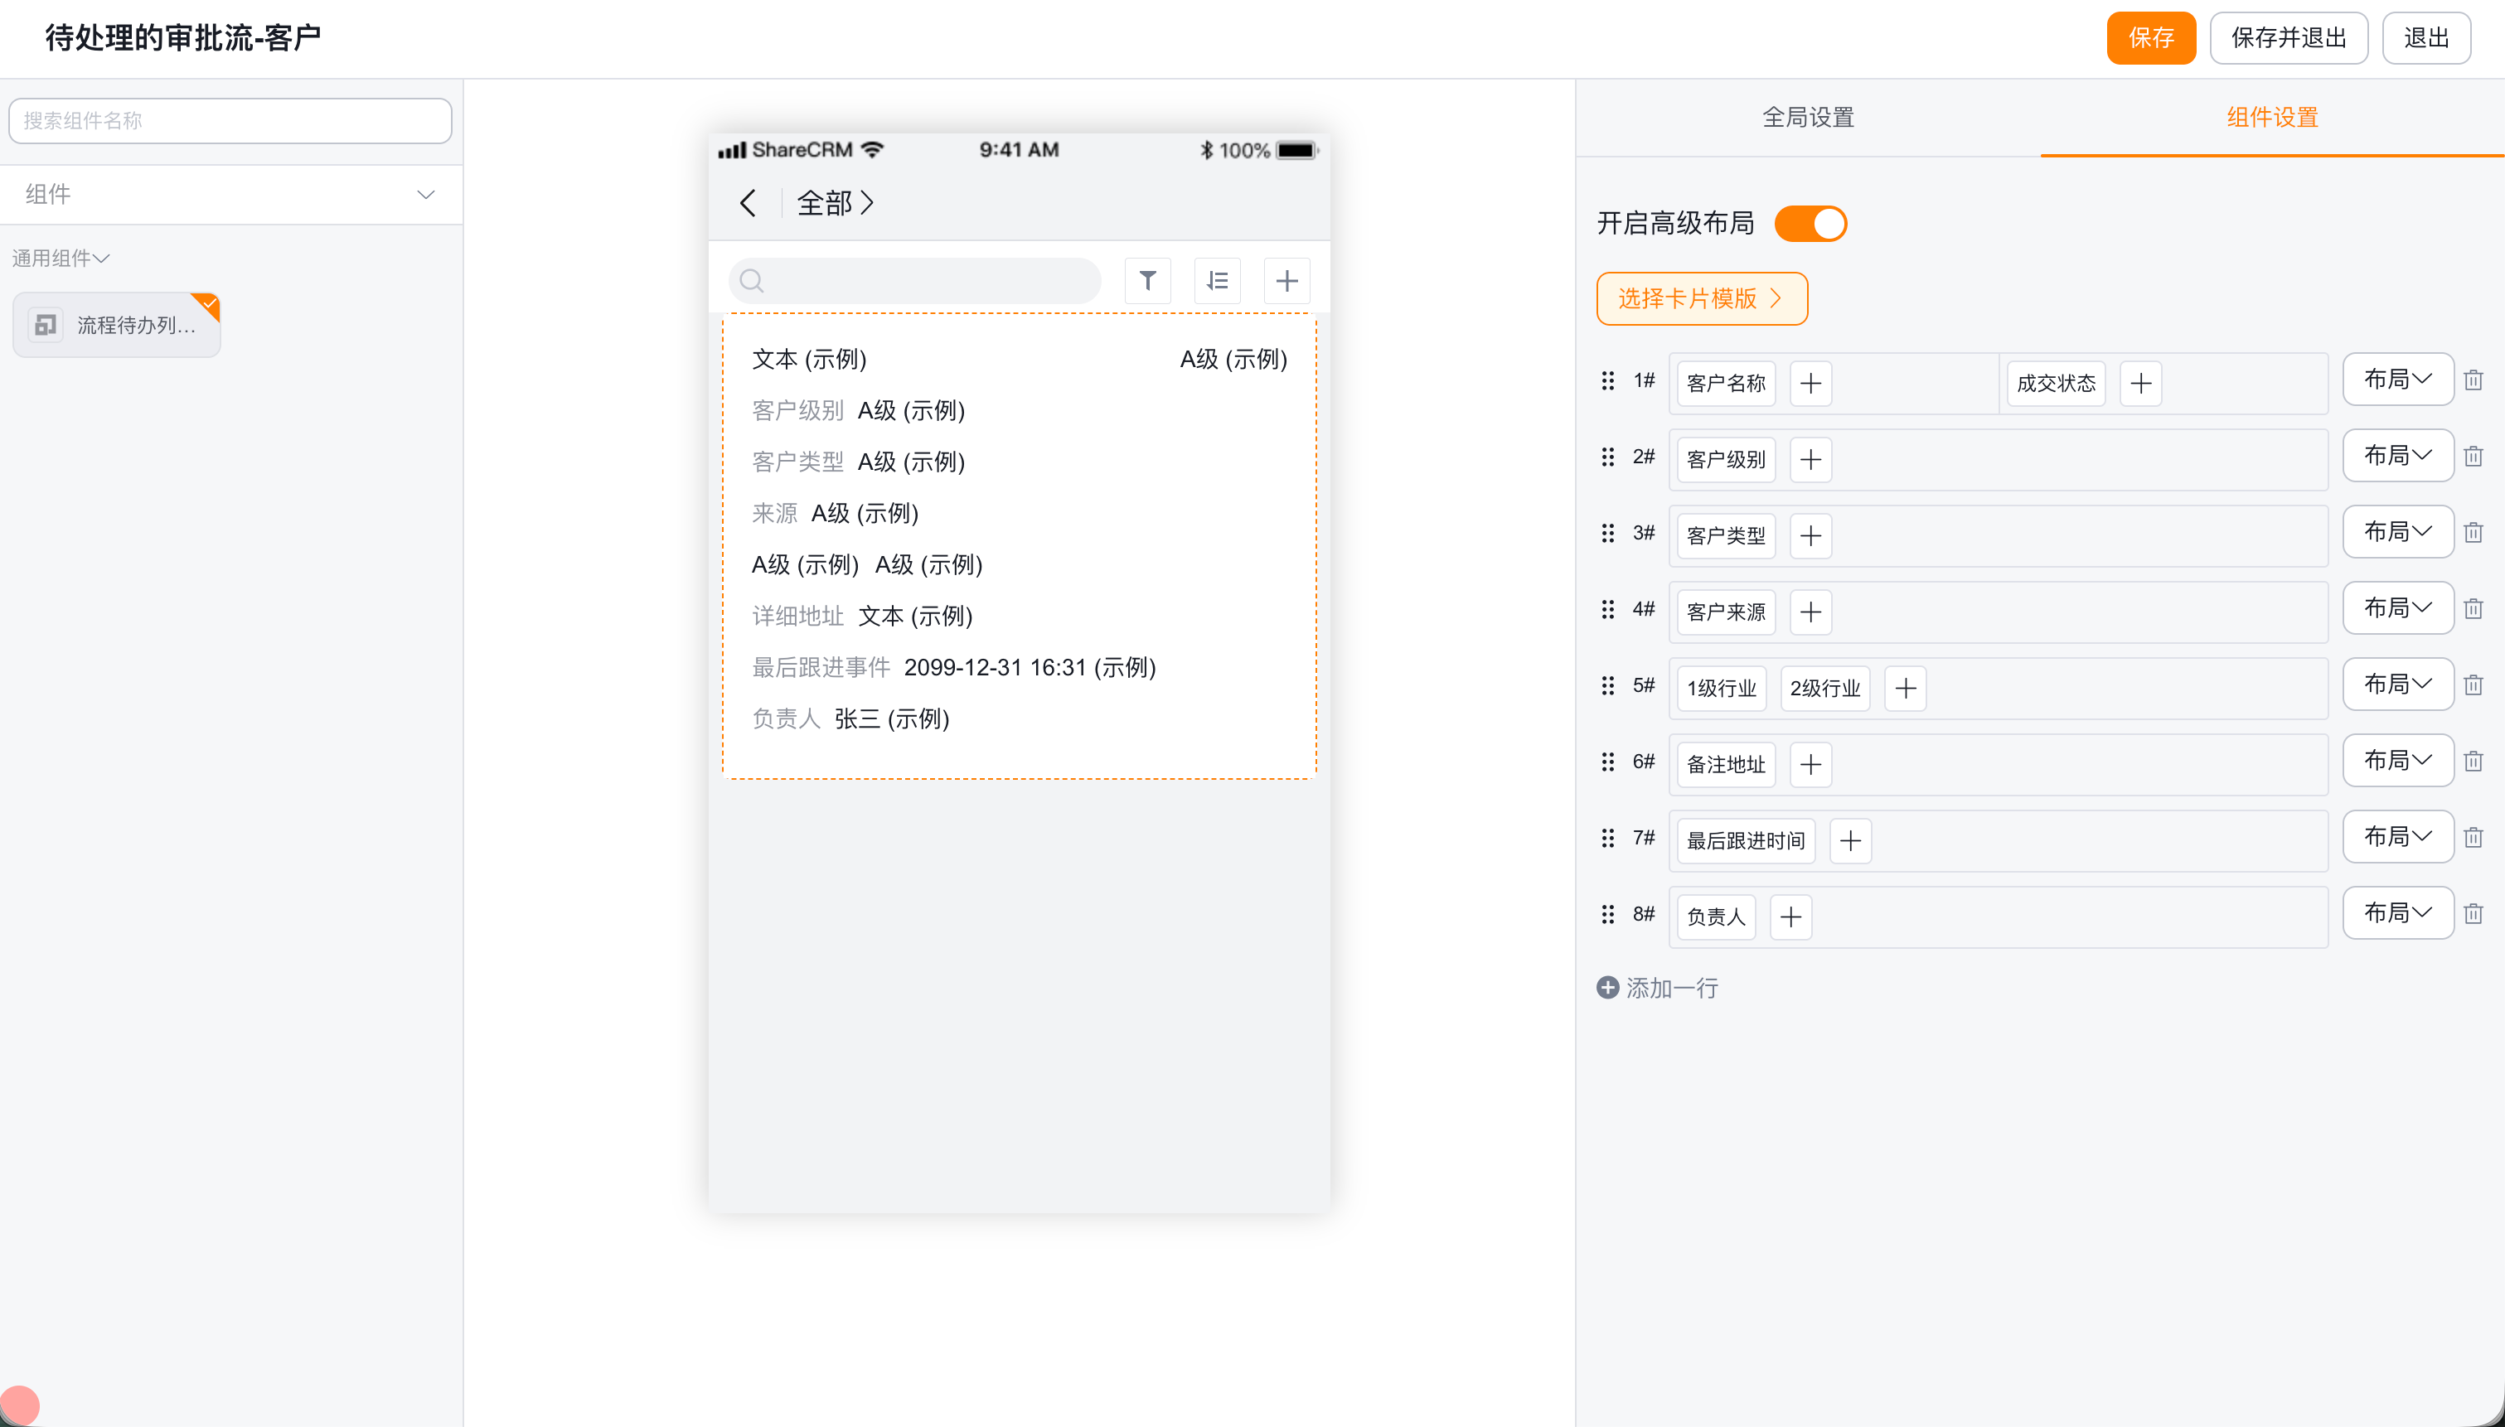Toggle the 开启高级布局 switch
The width and height of the screenshot is (2505, 1427).
point(1811,224)
